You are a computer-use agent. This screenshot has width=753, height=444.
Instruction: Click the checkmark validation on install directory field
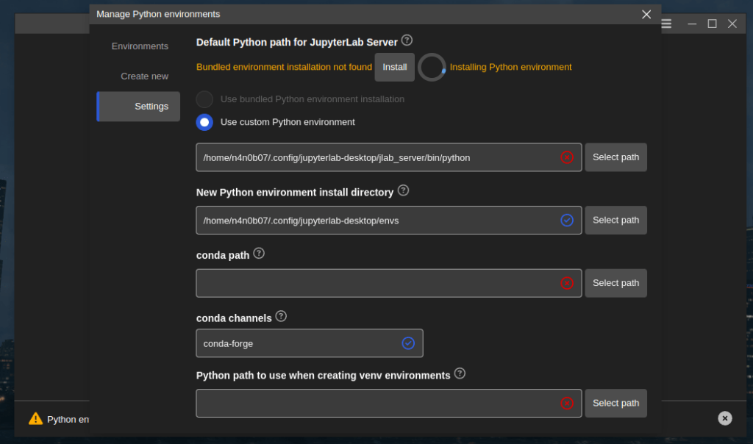[566, 220]
